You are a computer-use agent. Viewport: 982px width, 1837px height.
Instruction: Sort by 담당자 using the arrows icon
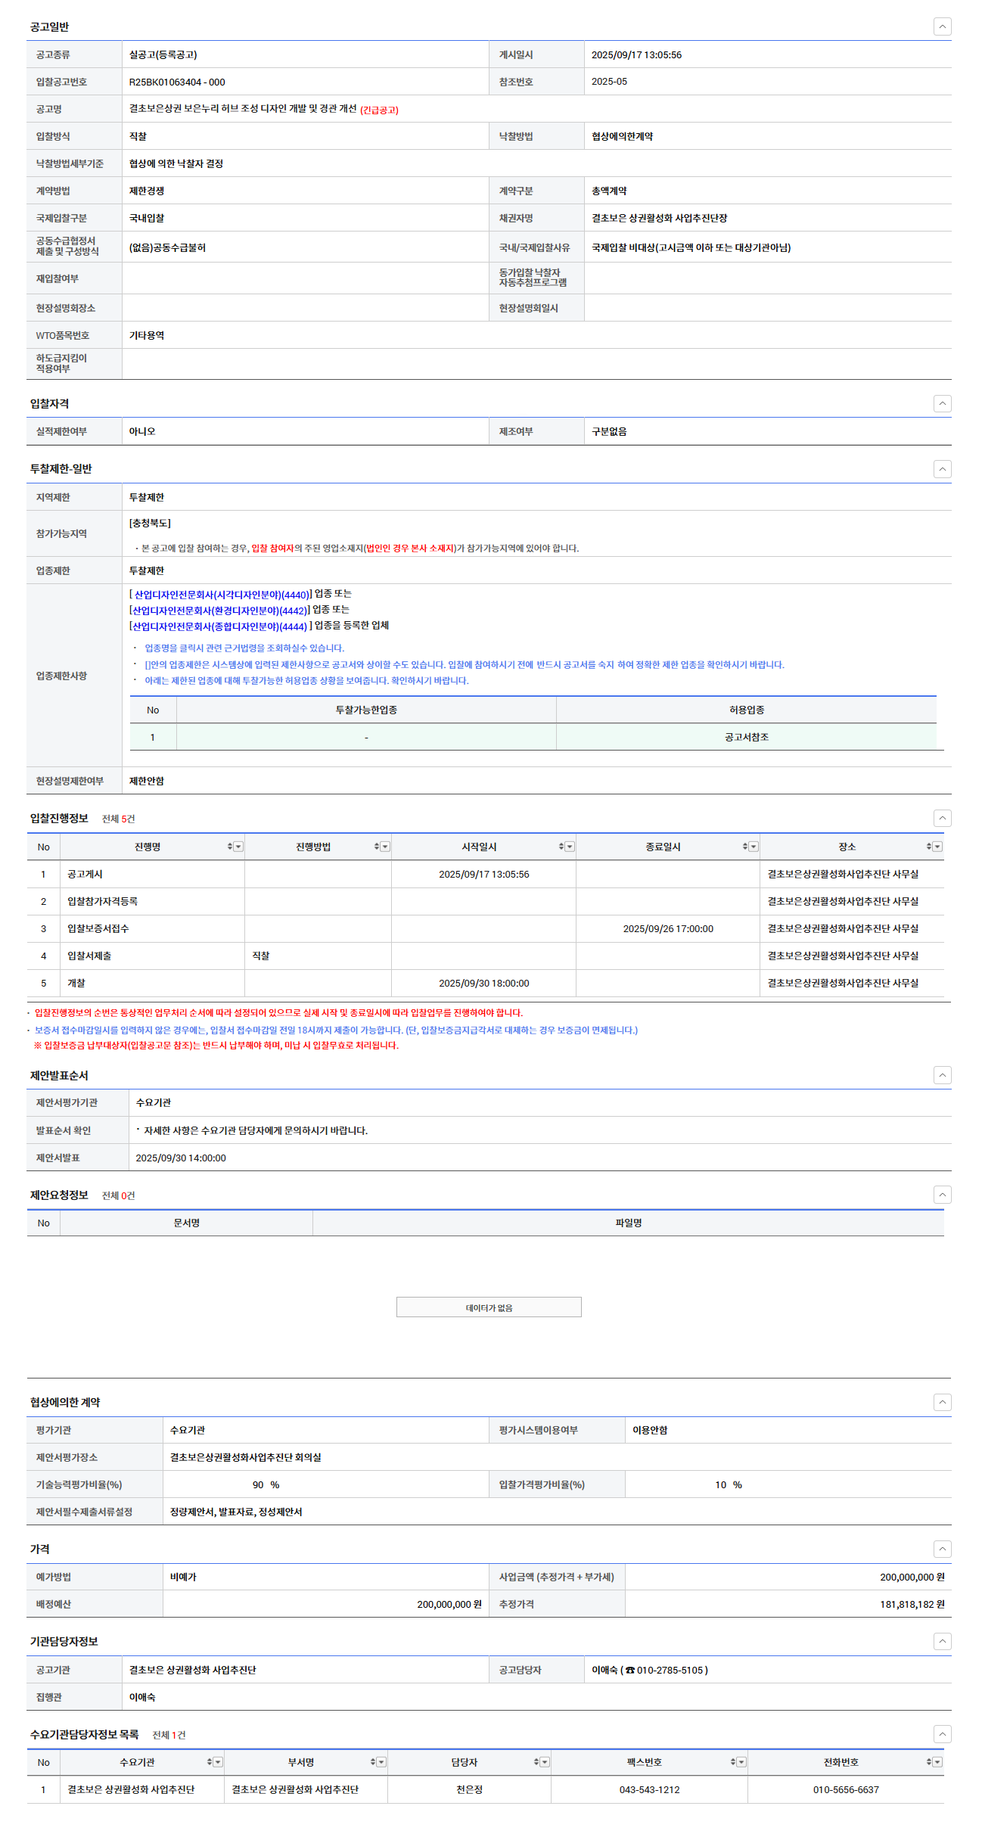click(x=536, y=1762)
